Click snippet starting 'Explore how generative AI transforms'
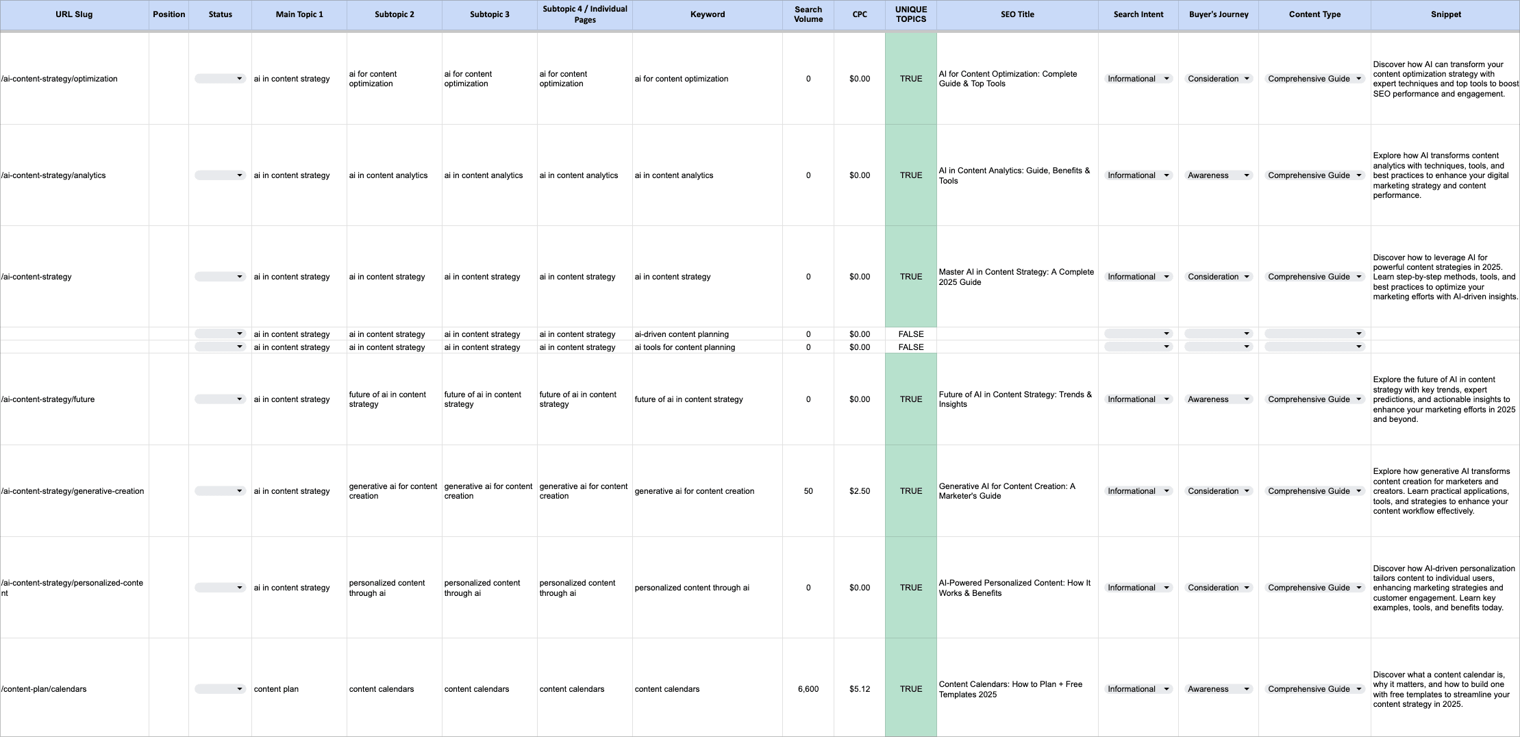This screenshot has height=737, width=1520. (1445, 491)
